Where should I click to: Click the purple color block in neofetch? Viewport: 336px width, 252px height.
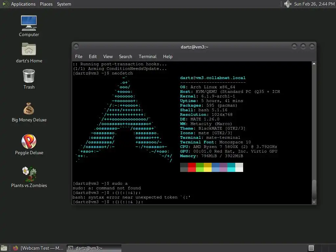pos(223,167)
